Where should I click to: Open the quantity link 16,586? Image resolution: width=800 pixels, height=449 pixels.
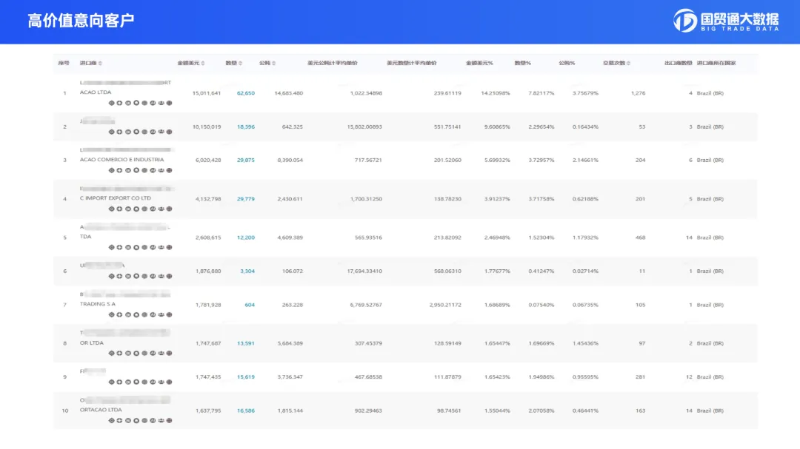pos(245,411)
